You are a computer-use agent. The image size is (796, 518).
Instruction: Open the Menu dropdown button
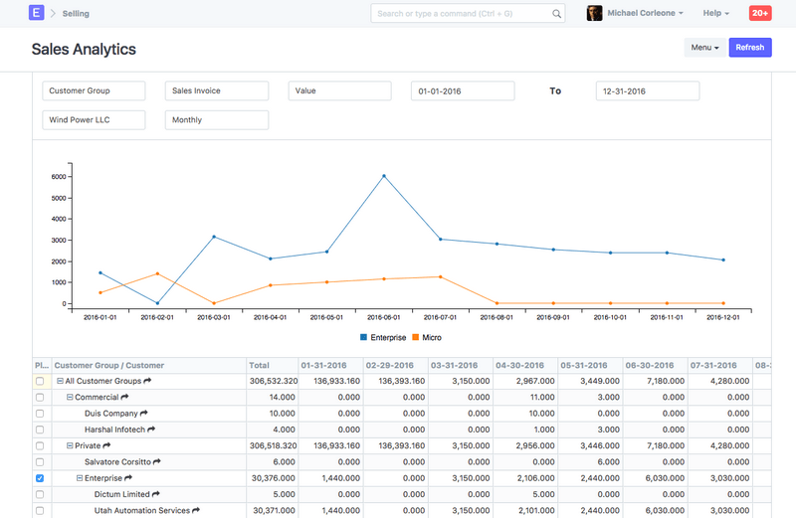tap(704, 48)
